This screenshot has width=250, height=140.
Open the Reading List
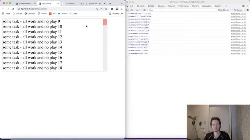[x=116, y=14]
